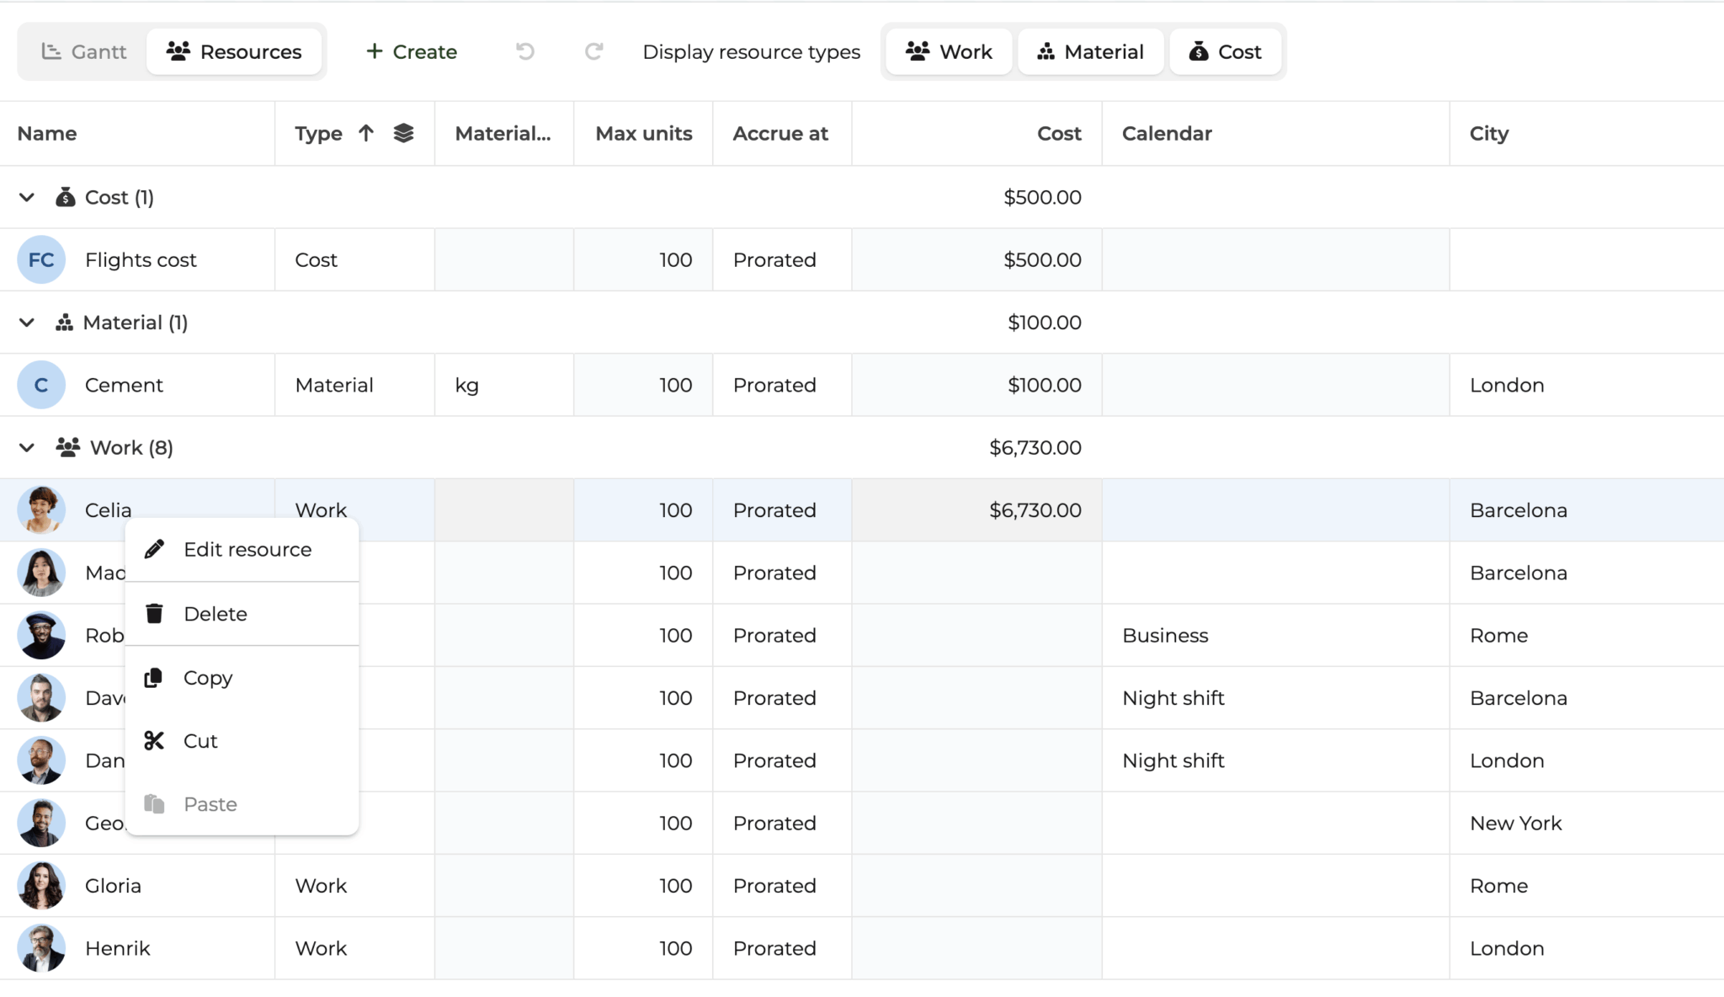This screenshot has width=1724, height=997.
Task: Click the FC avatar for Flights cost
Action: (x=41, y=259)
